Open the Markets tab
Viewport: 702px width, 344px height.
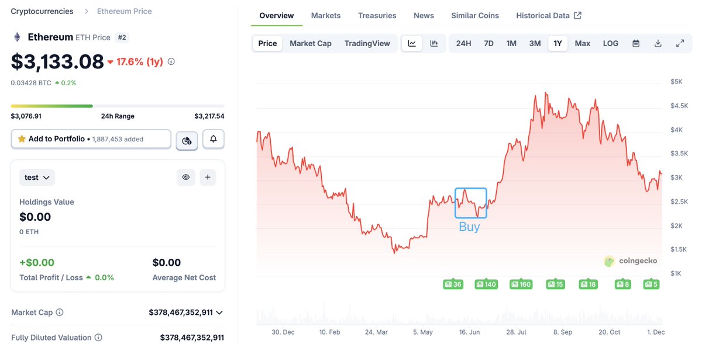coord(326,16)
